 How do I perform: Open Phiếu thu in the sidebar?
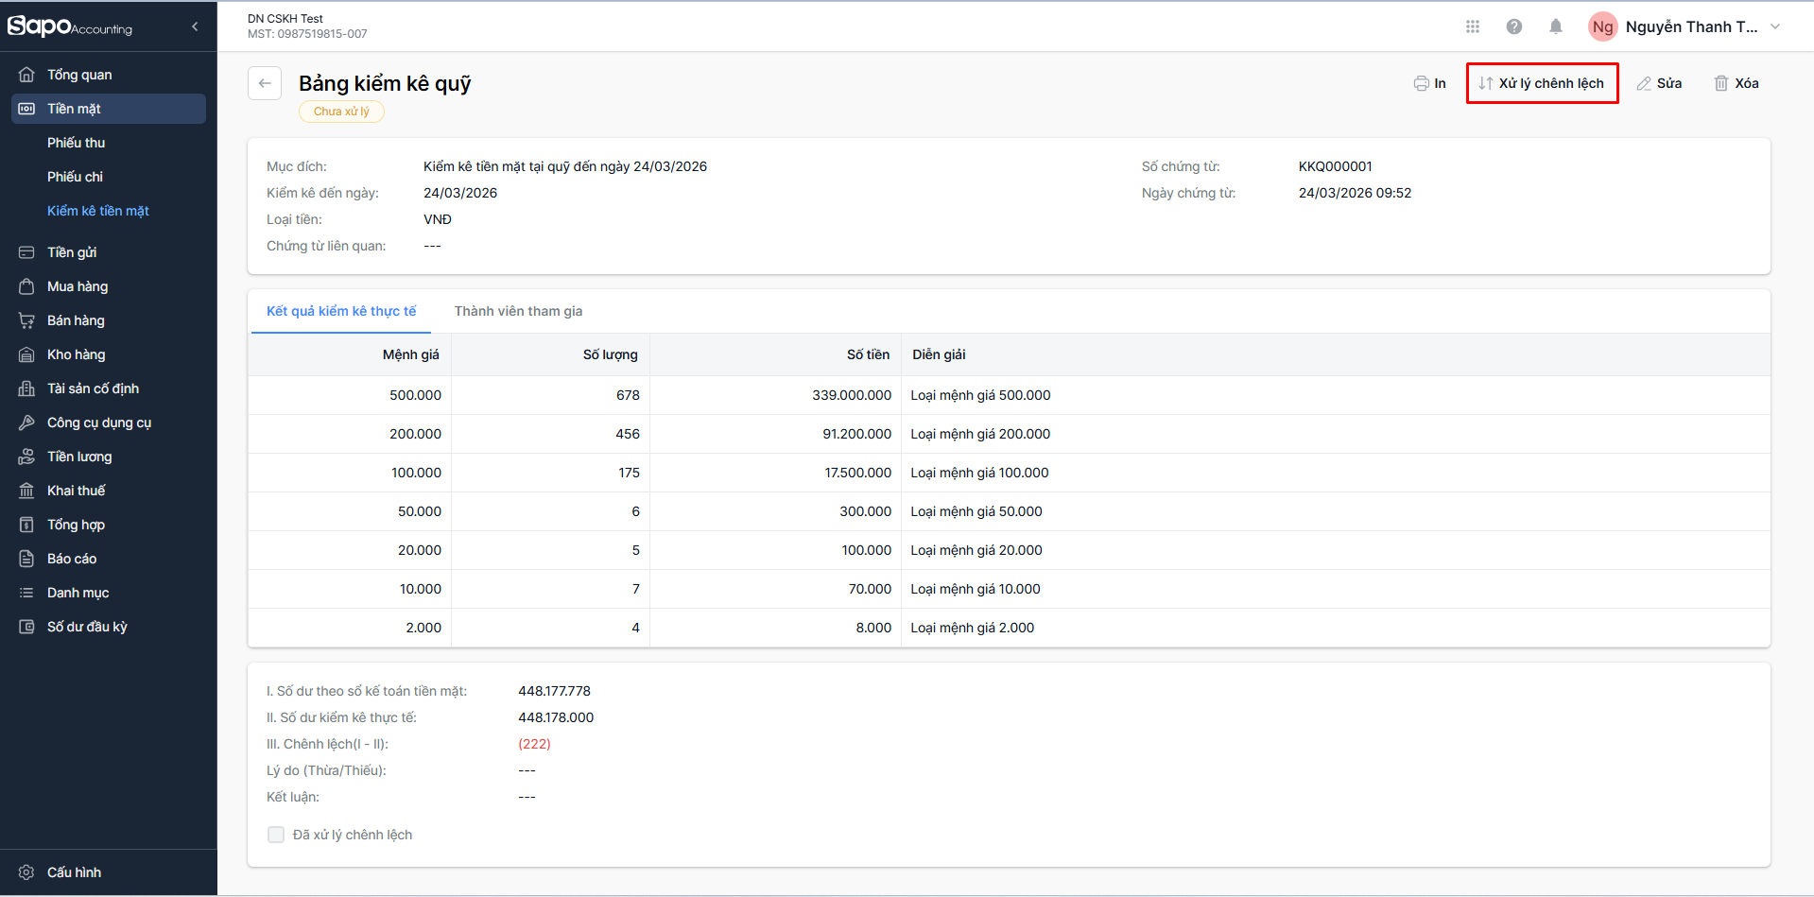(x=77, y=143)
